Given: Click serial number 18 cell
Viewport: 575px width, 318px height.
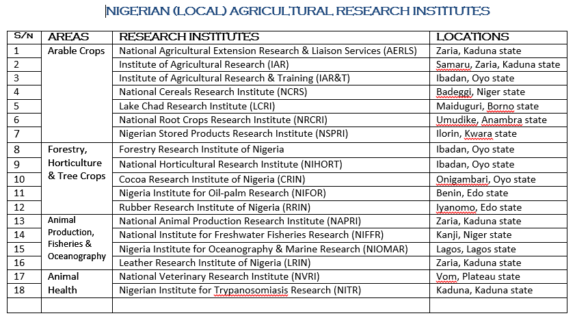Looking at the screenshot, I should [18, 291].
